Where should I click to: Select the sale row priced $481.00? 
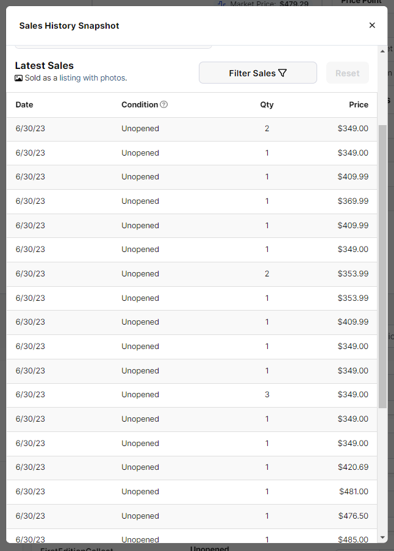(x=192, y=492)
